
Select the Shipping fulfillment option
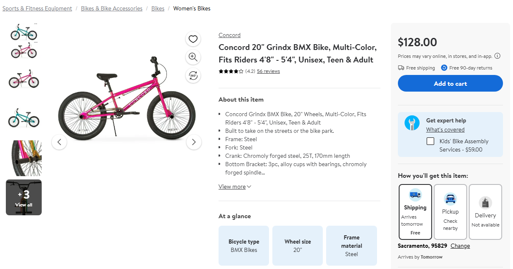click(415, 212)
